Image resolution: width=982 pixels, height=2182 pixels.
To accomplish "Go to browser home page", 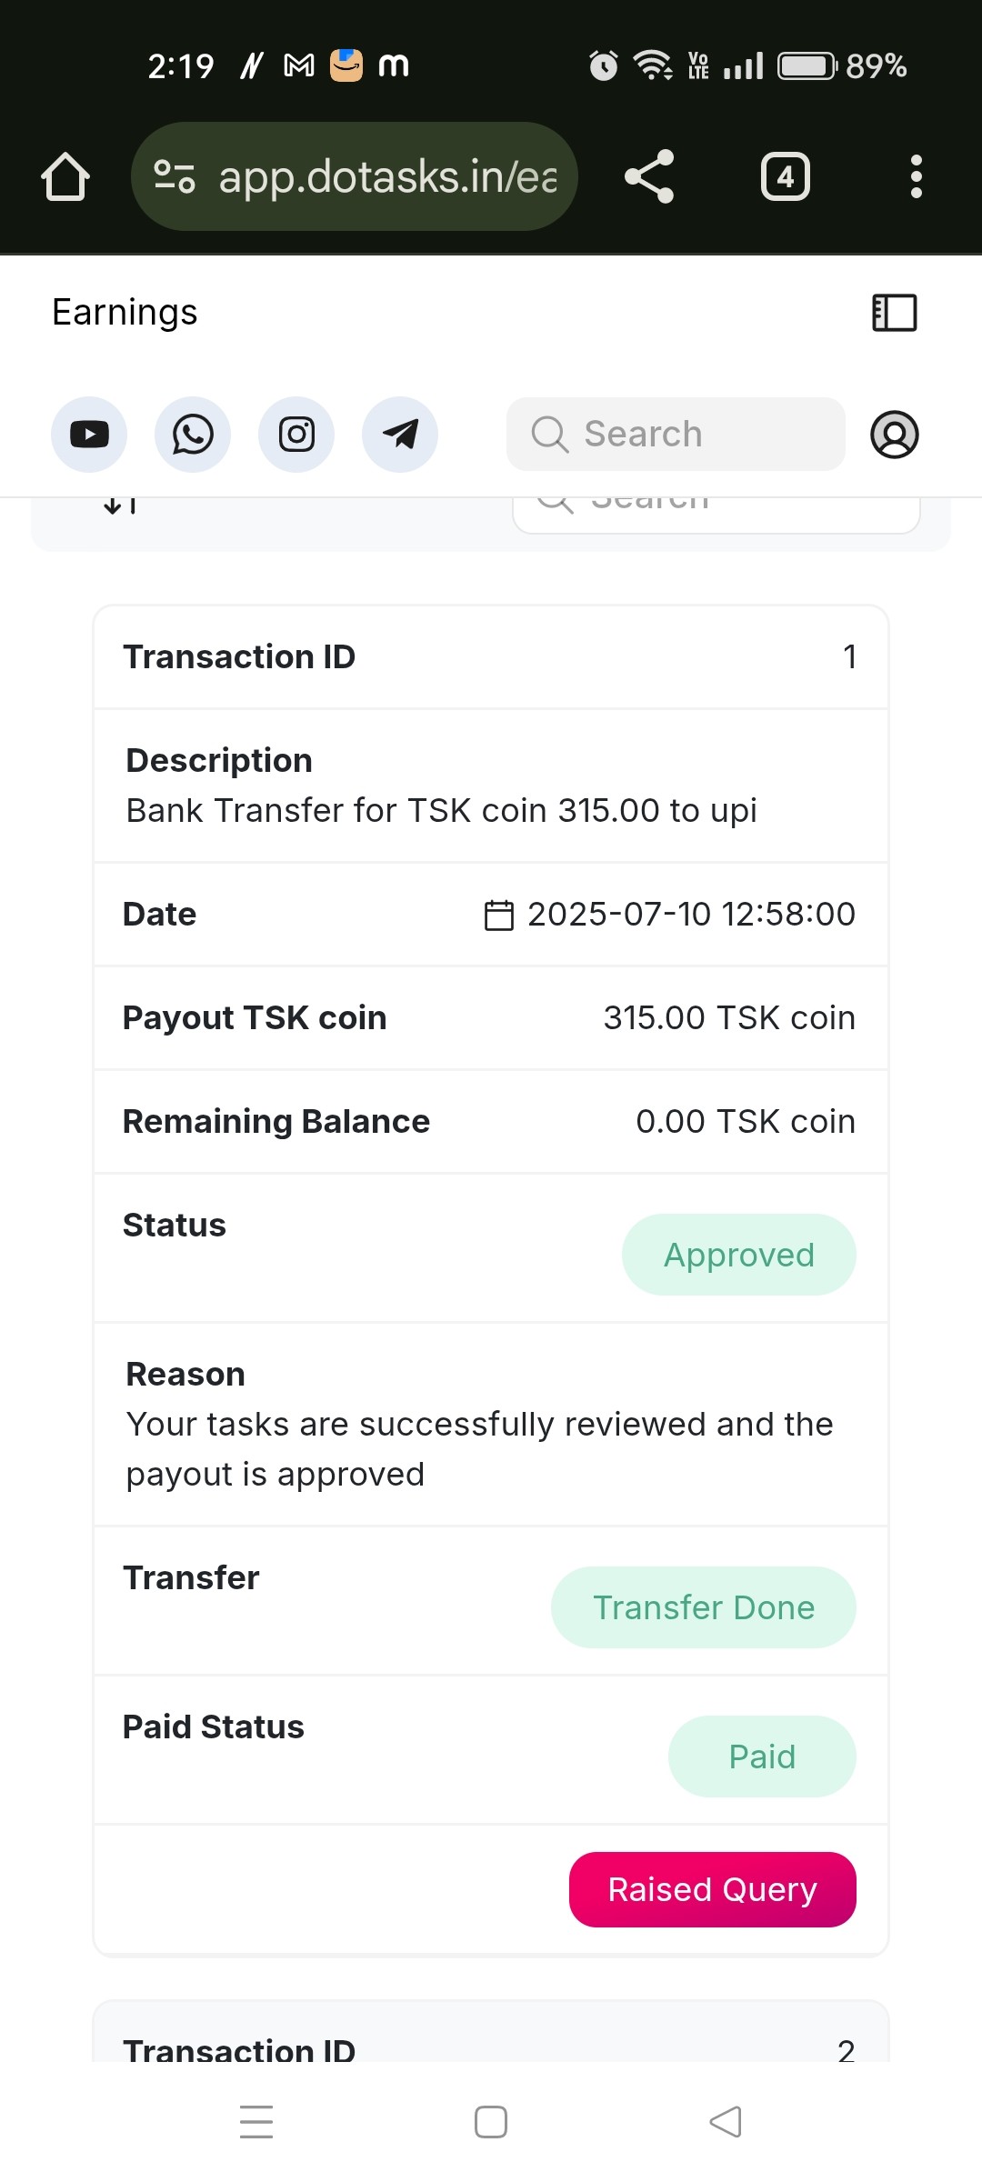I will (x=65, y=176).
